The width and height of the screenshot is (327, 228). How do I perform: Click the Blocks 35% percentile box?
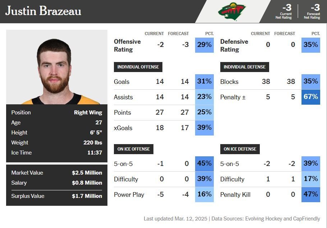(310, 81)
